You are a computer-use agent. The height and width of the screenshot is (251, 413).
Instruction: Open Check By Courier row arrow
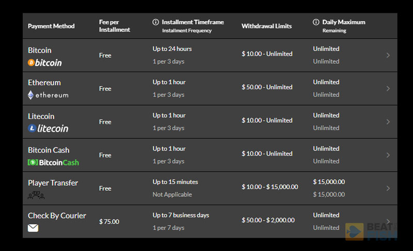coord(388,221)
